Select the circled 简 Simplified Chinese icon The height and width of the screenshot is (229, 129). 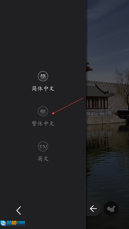[43, 76]
